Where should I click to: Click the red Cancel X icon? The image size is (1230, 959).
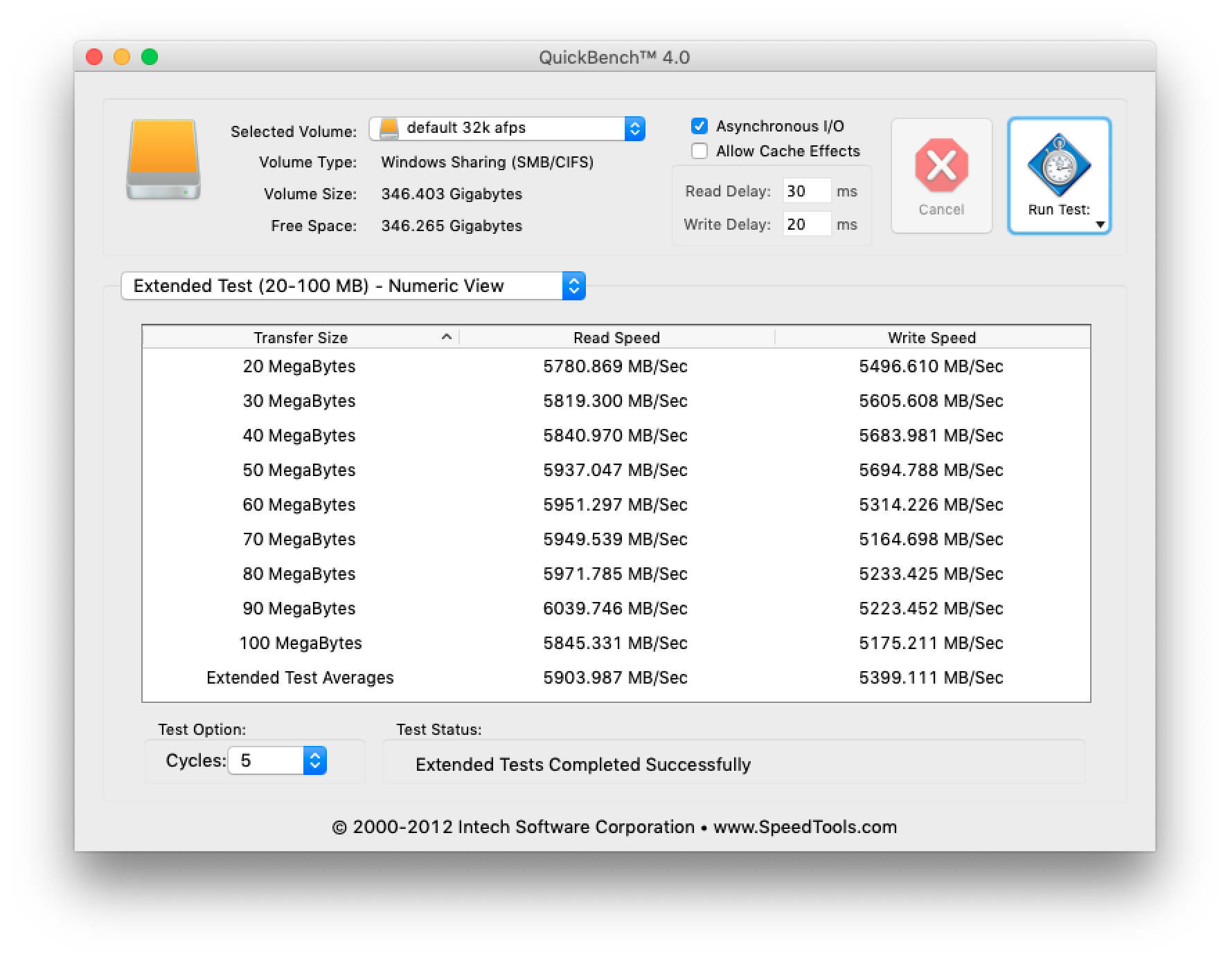tap(941, 165)
